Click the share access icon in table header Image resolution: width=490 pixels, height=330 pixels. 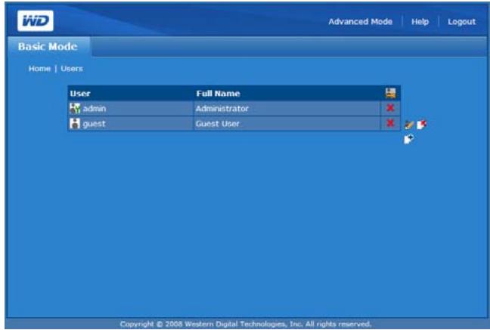(x=390, y=93)
